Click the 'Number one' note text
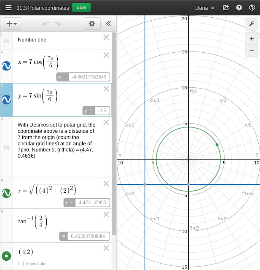The height and width of the screenshot is (270, 260). click(x=32, y=40)
